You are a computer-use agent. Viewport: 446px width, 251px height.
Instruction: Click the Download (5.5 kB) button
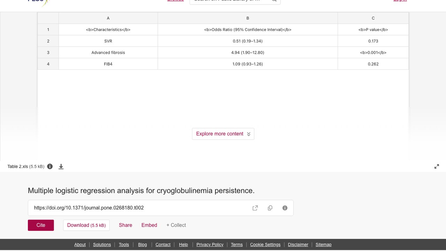pos(86,225)
